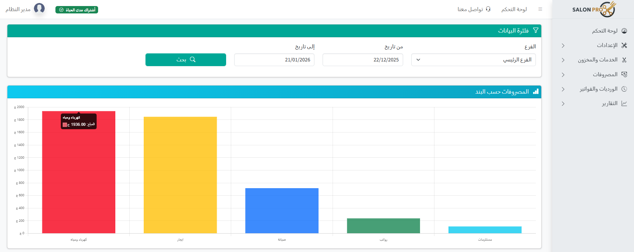Click the check icon in the subscription badge
The width and height of the screenshot is (634, 252).
pyautogui.click(x=61, y=10)
